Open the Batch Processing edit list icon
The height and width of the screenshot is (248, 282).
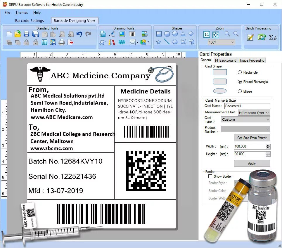pyautogui.click(x=250, y=37)
